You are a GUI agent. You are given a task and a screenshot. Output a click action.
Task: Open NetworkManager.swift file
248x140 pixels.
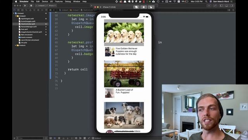(x=29, y=27)
